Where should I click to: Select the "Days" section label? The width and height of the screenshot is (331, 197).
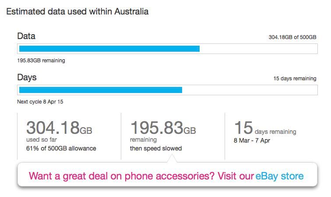[27, 77]
